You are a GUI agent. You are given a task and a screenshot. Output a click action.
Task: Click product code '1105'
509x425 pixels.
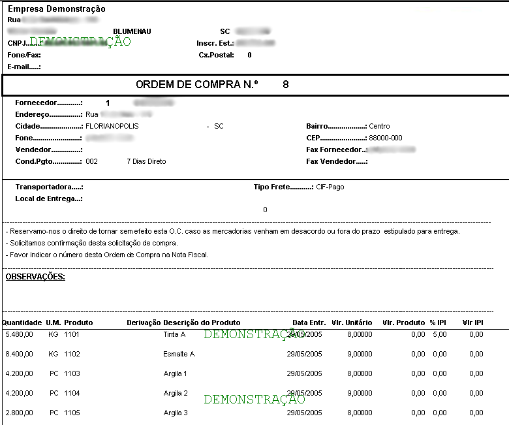72,413
